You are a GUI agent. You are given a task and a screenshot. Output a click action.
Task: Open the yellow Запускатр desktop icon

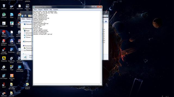4,59
